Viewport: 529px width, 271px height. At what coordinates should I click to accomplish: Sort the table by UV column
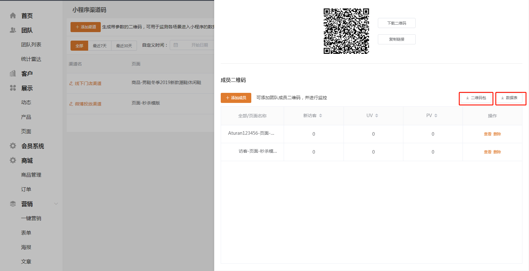377,116
